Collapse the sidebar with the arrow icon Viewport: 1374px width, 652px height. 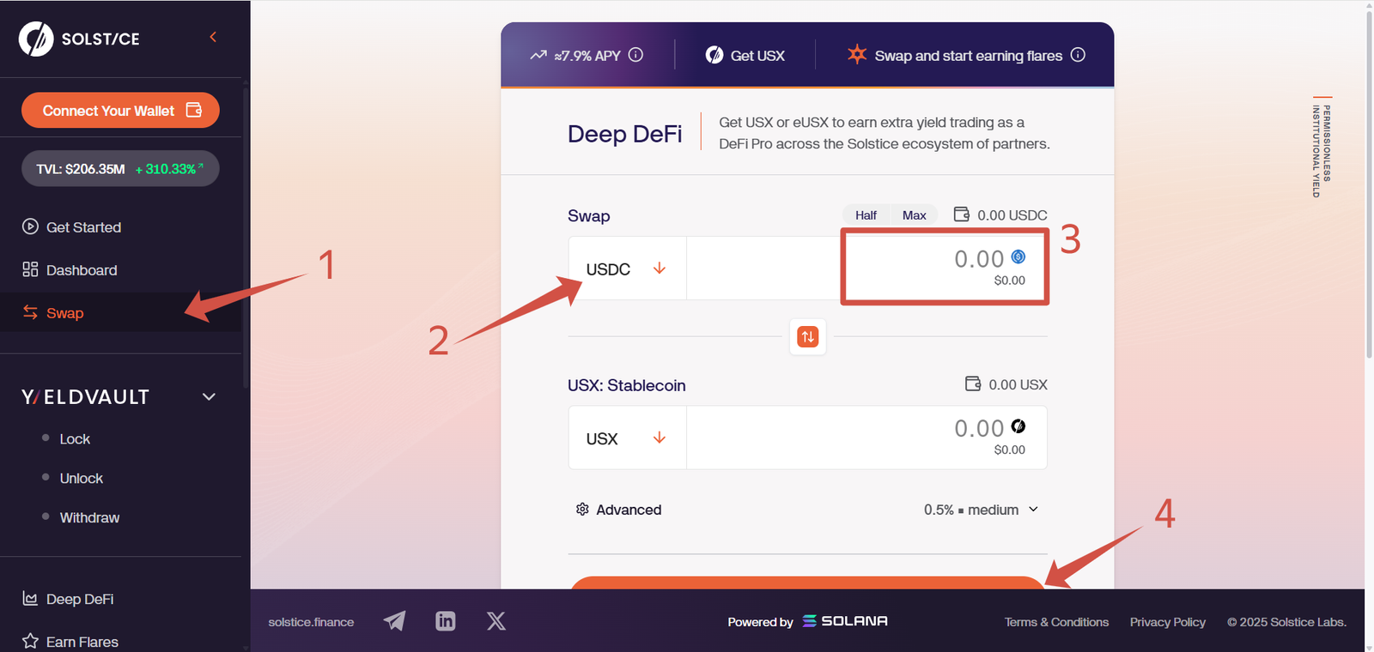213,37
